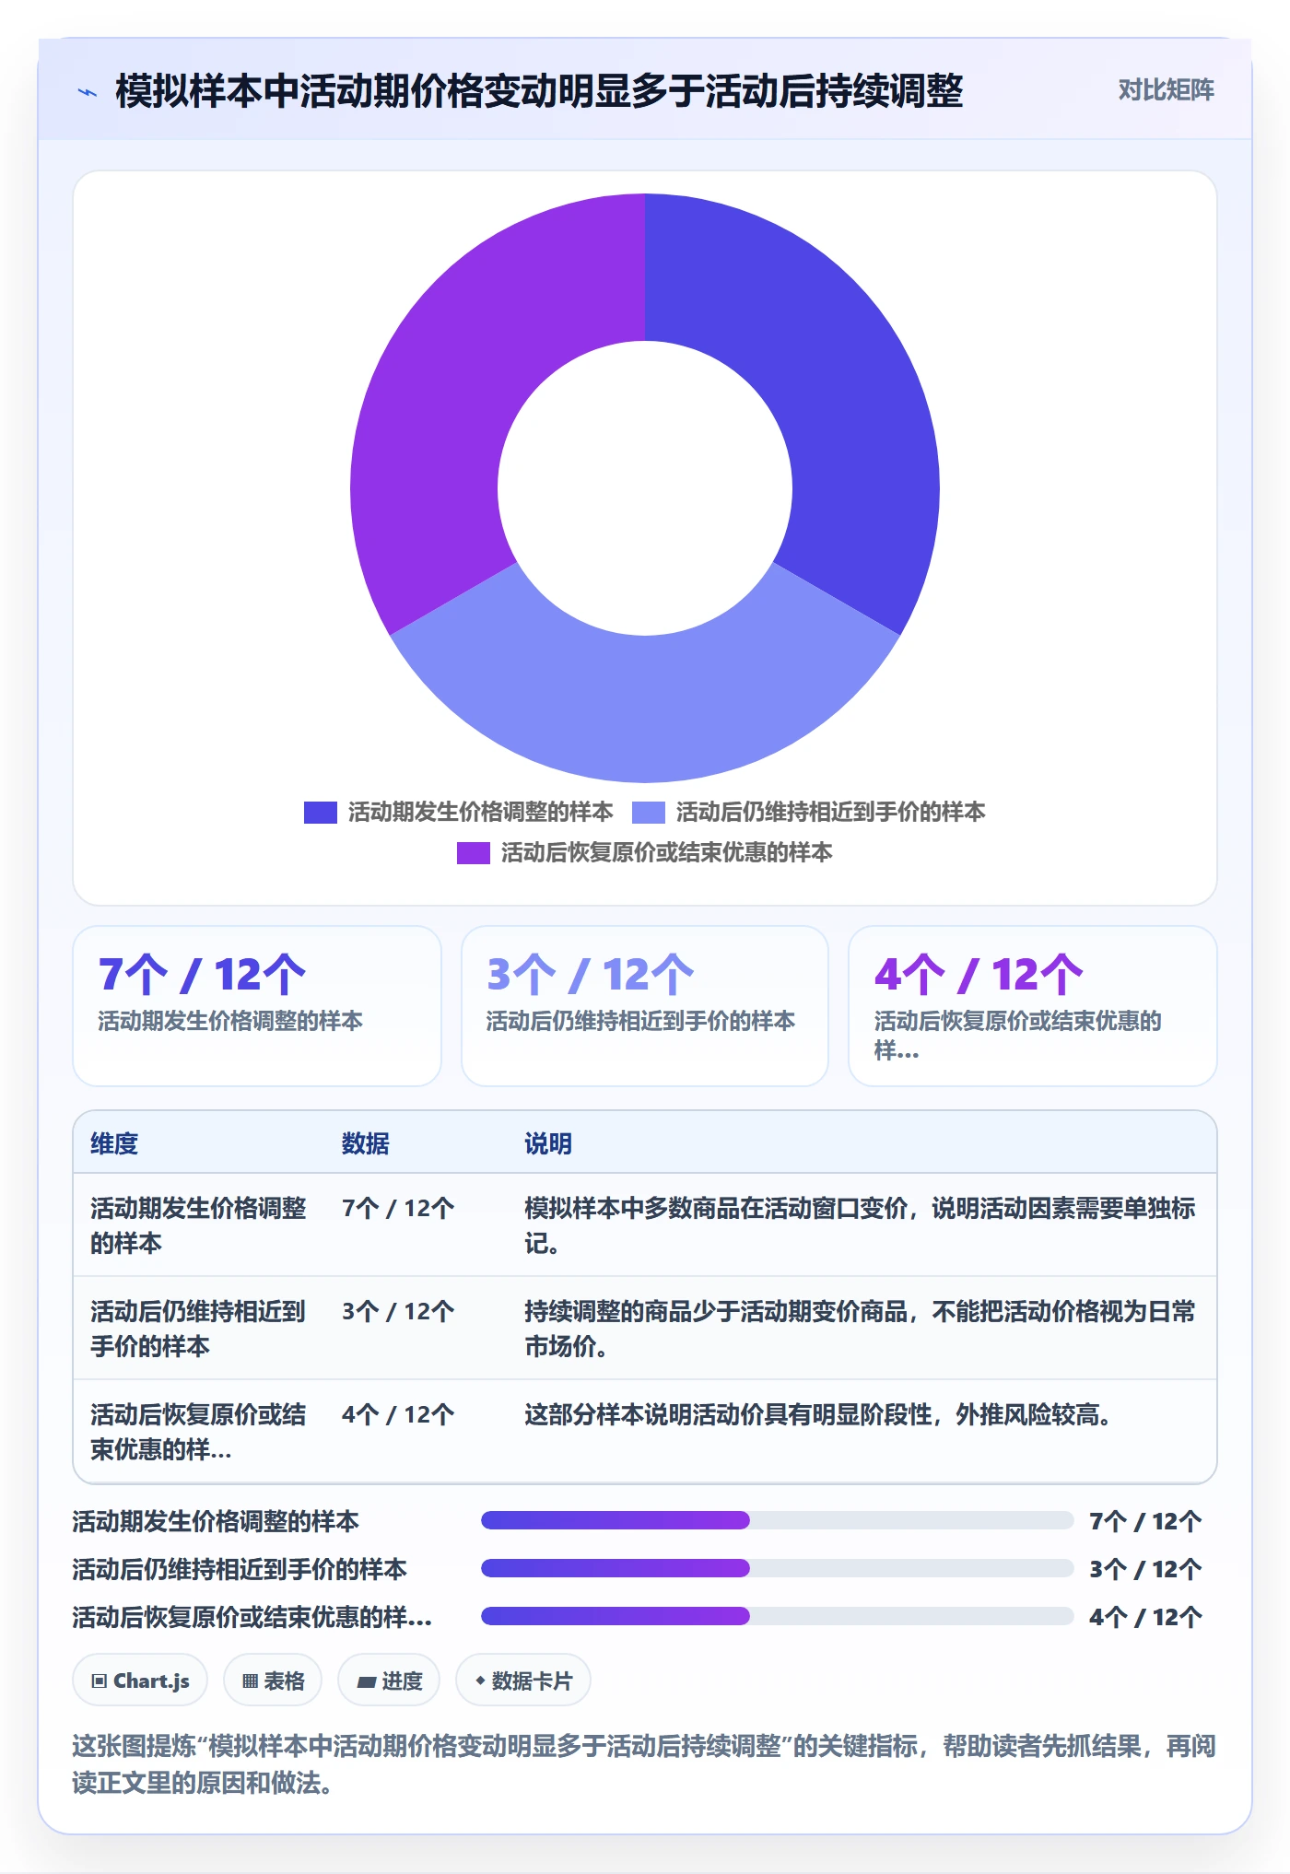This screenshot has height=1874, width=1290.
Task: Toggle legend swatch for 活动后恢复原价或结束优惠的样本
Action: point(473,852)
